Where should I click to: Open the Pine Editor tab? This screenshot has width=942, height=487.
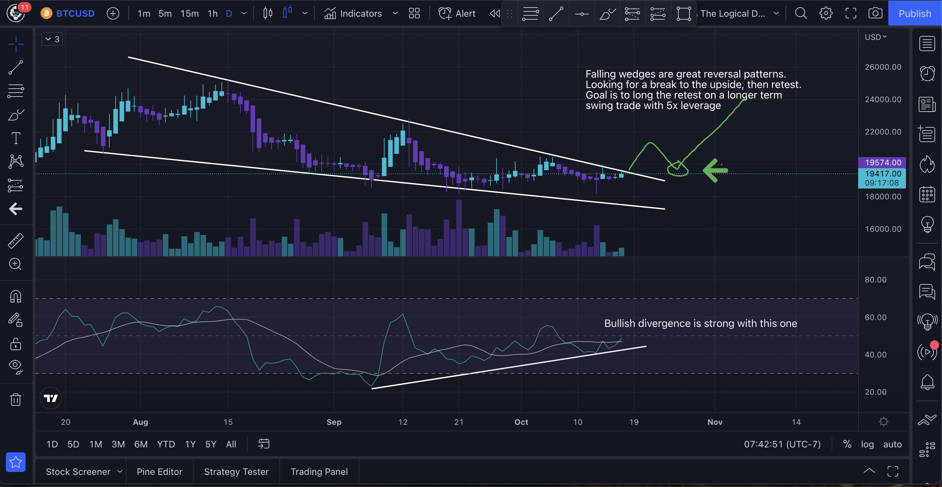point(160,472)
